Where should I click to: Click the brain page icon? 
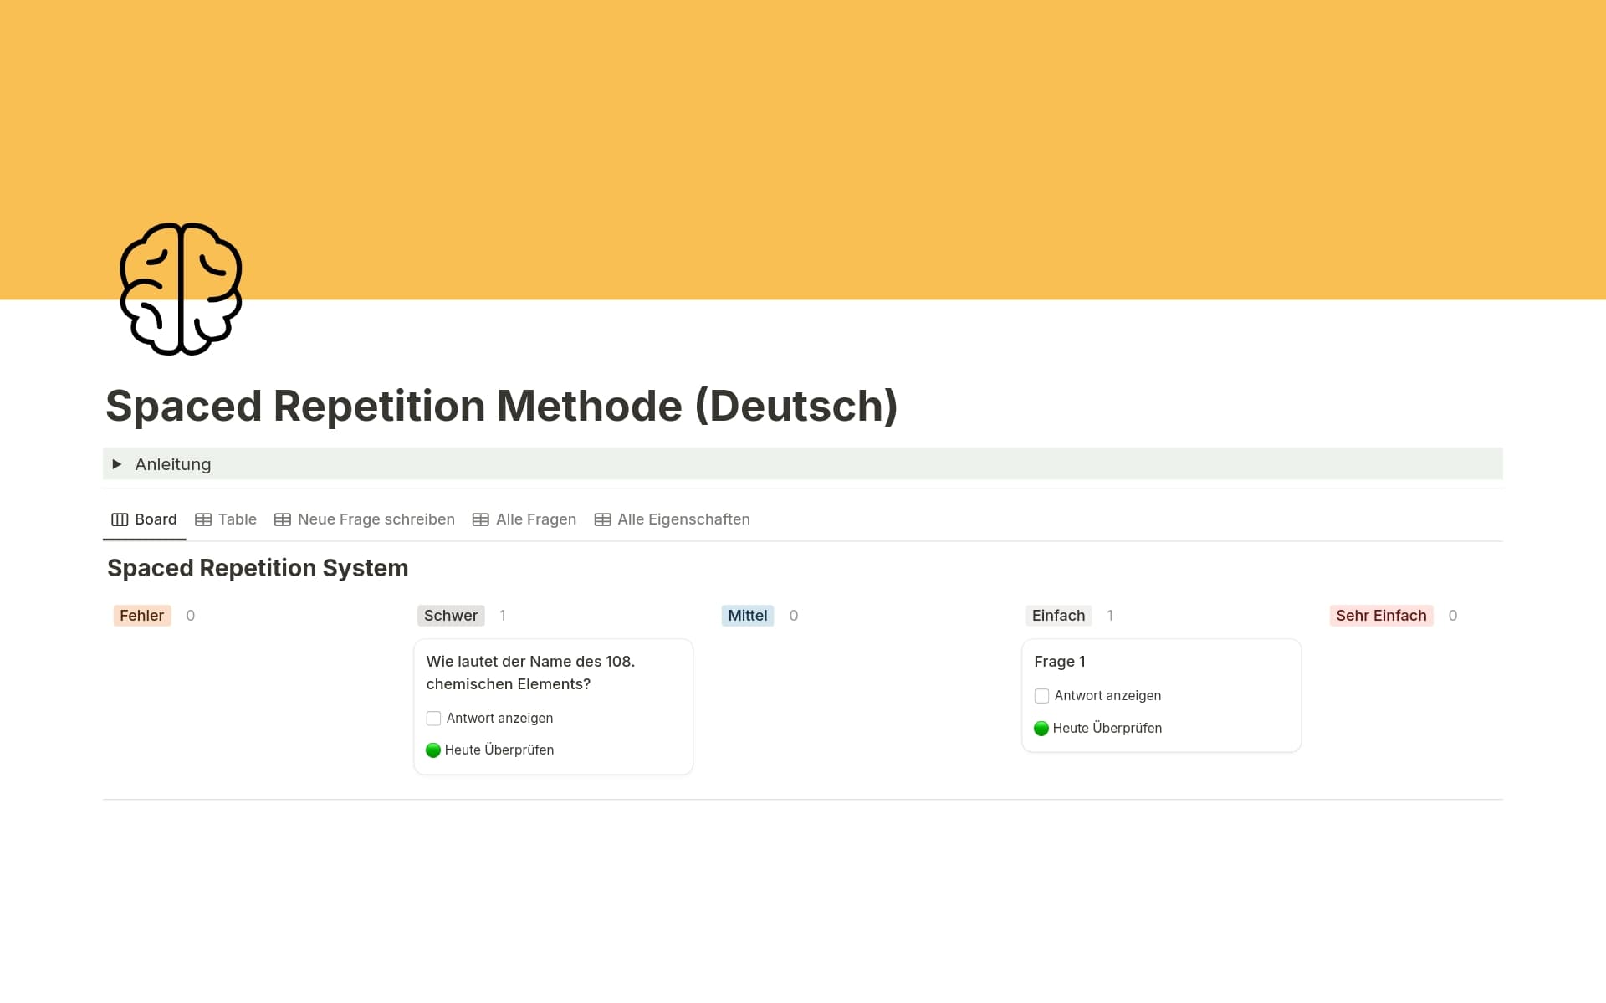(181, 289)
